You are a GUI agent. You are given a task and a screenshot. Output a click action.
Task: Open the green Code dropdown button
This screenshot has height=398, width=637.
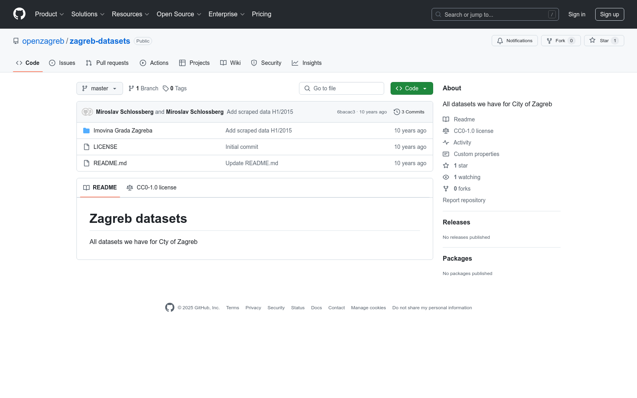(x=412, y=88)
